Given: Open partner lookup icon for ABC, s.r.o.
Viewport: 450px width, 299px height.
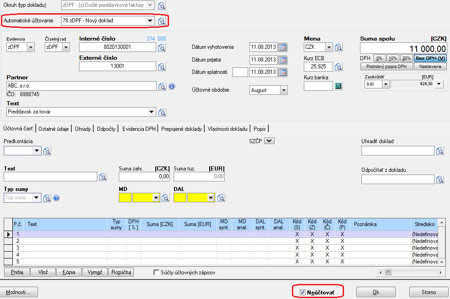Looking at the screenshot, I should pyautogui.click(x=162, y=86).
